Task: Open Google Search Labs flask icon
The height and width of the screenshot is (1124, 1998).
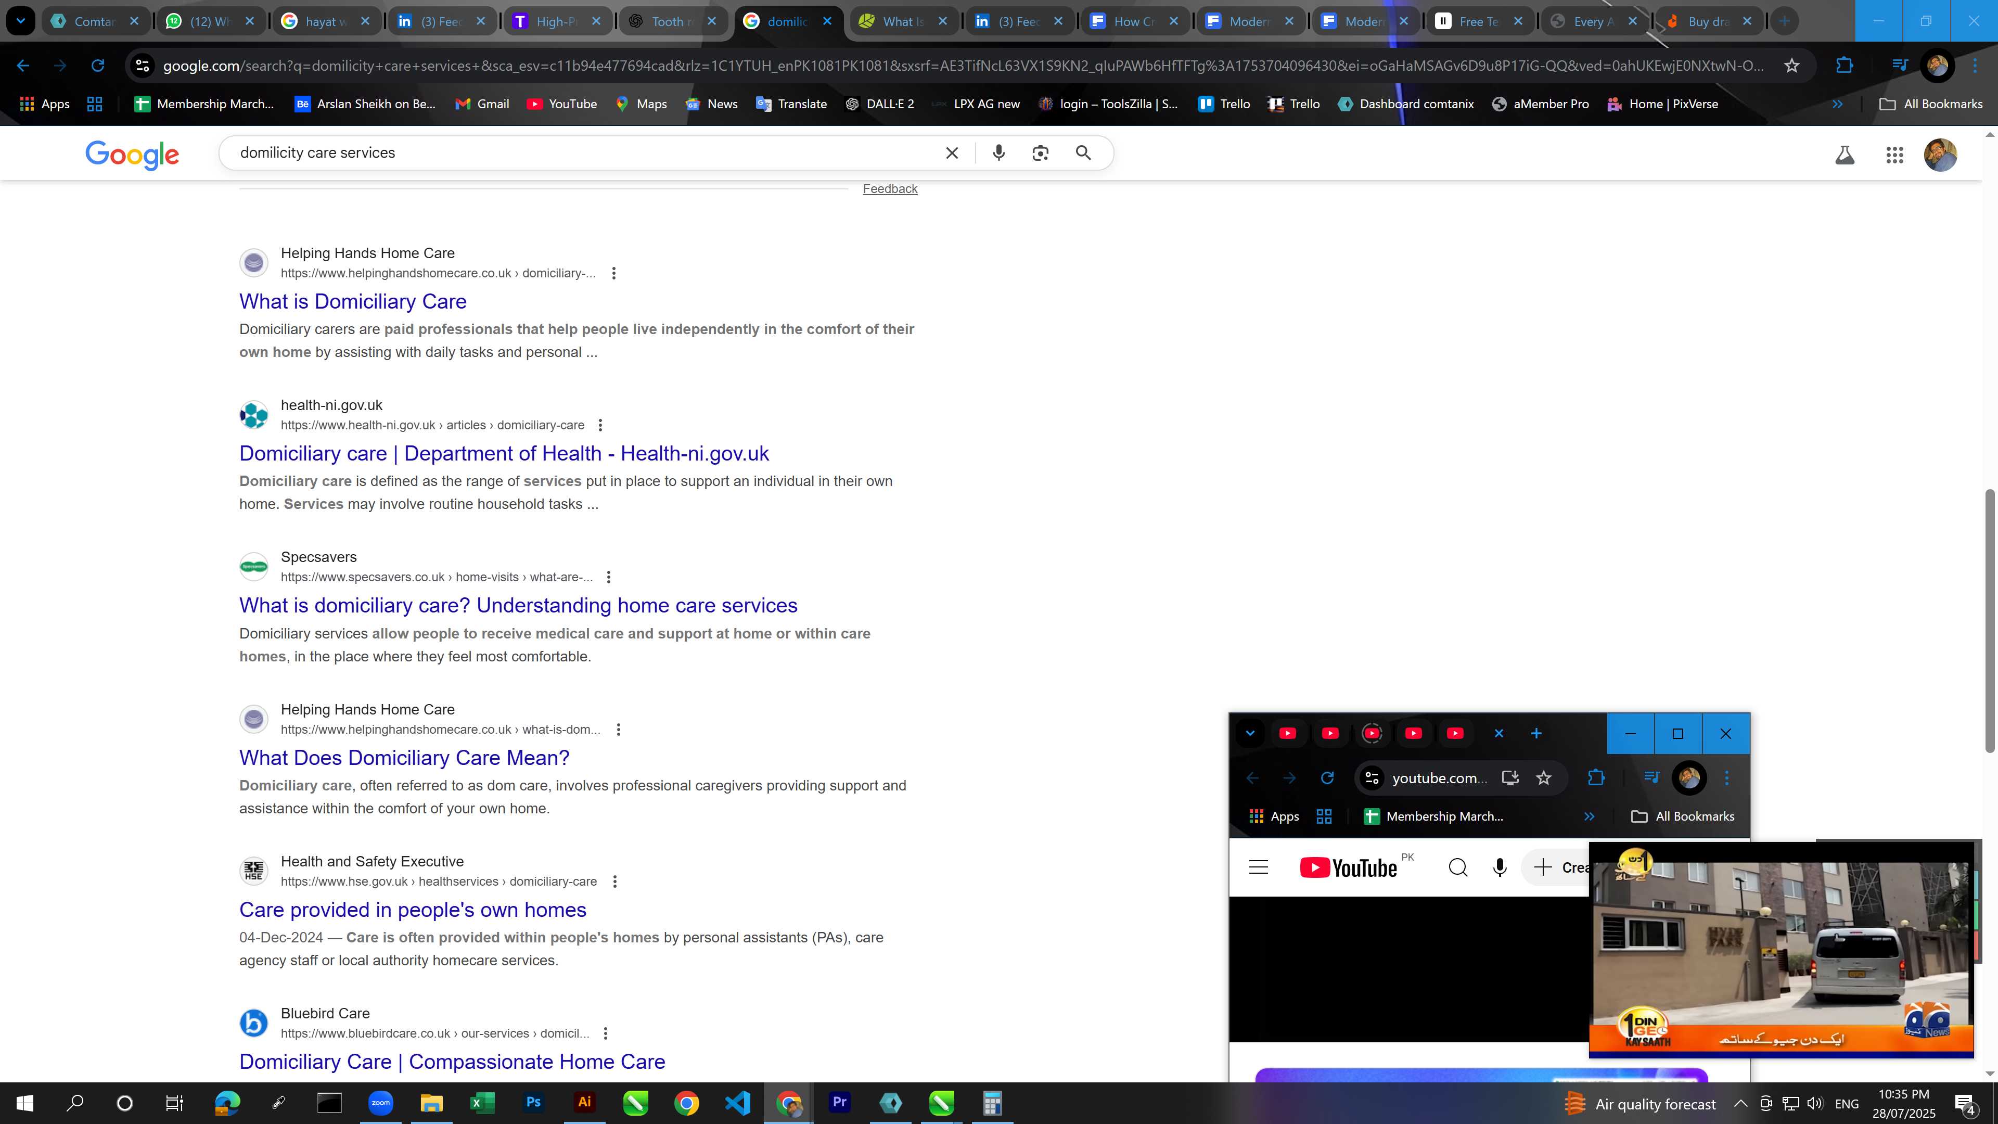Action: pyautogui.click(x=1845, y=155)
